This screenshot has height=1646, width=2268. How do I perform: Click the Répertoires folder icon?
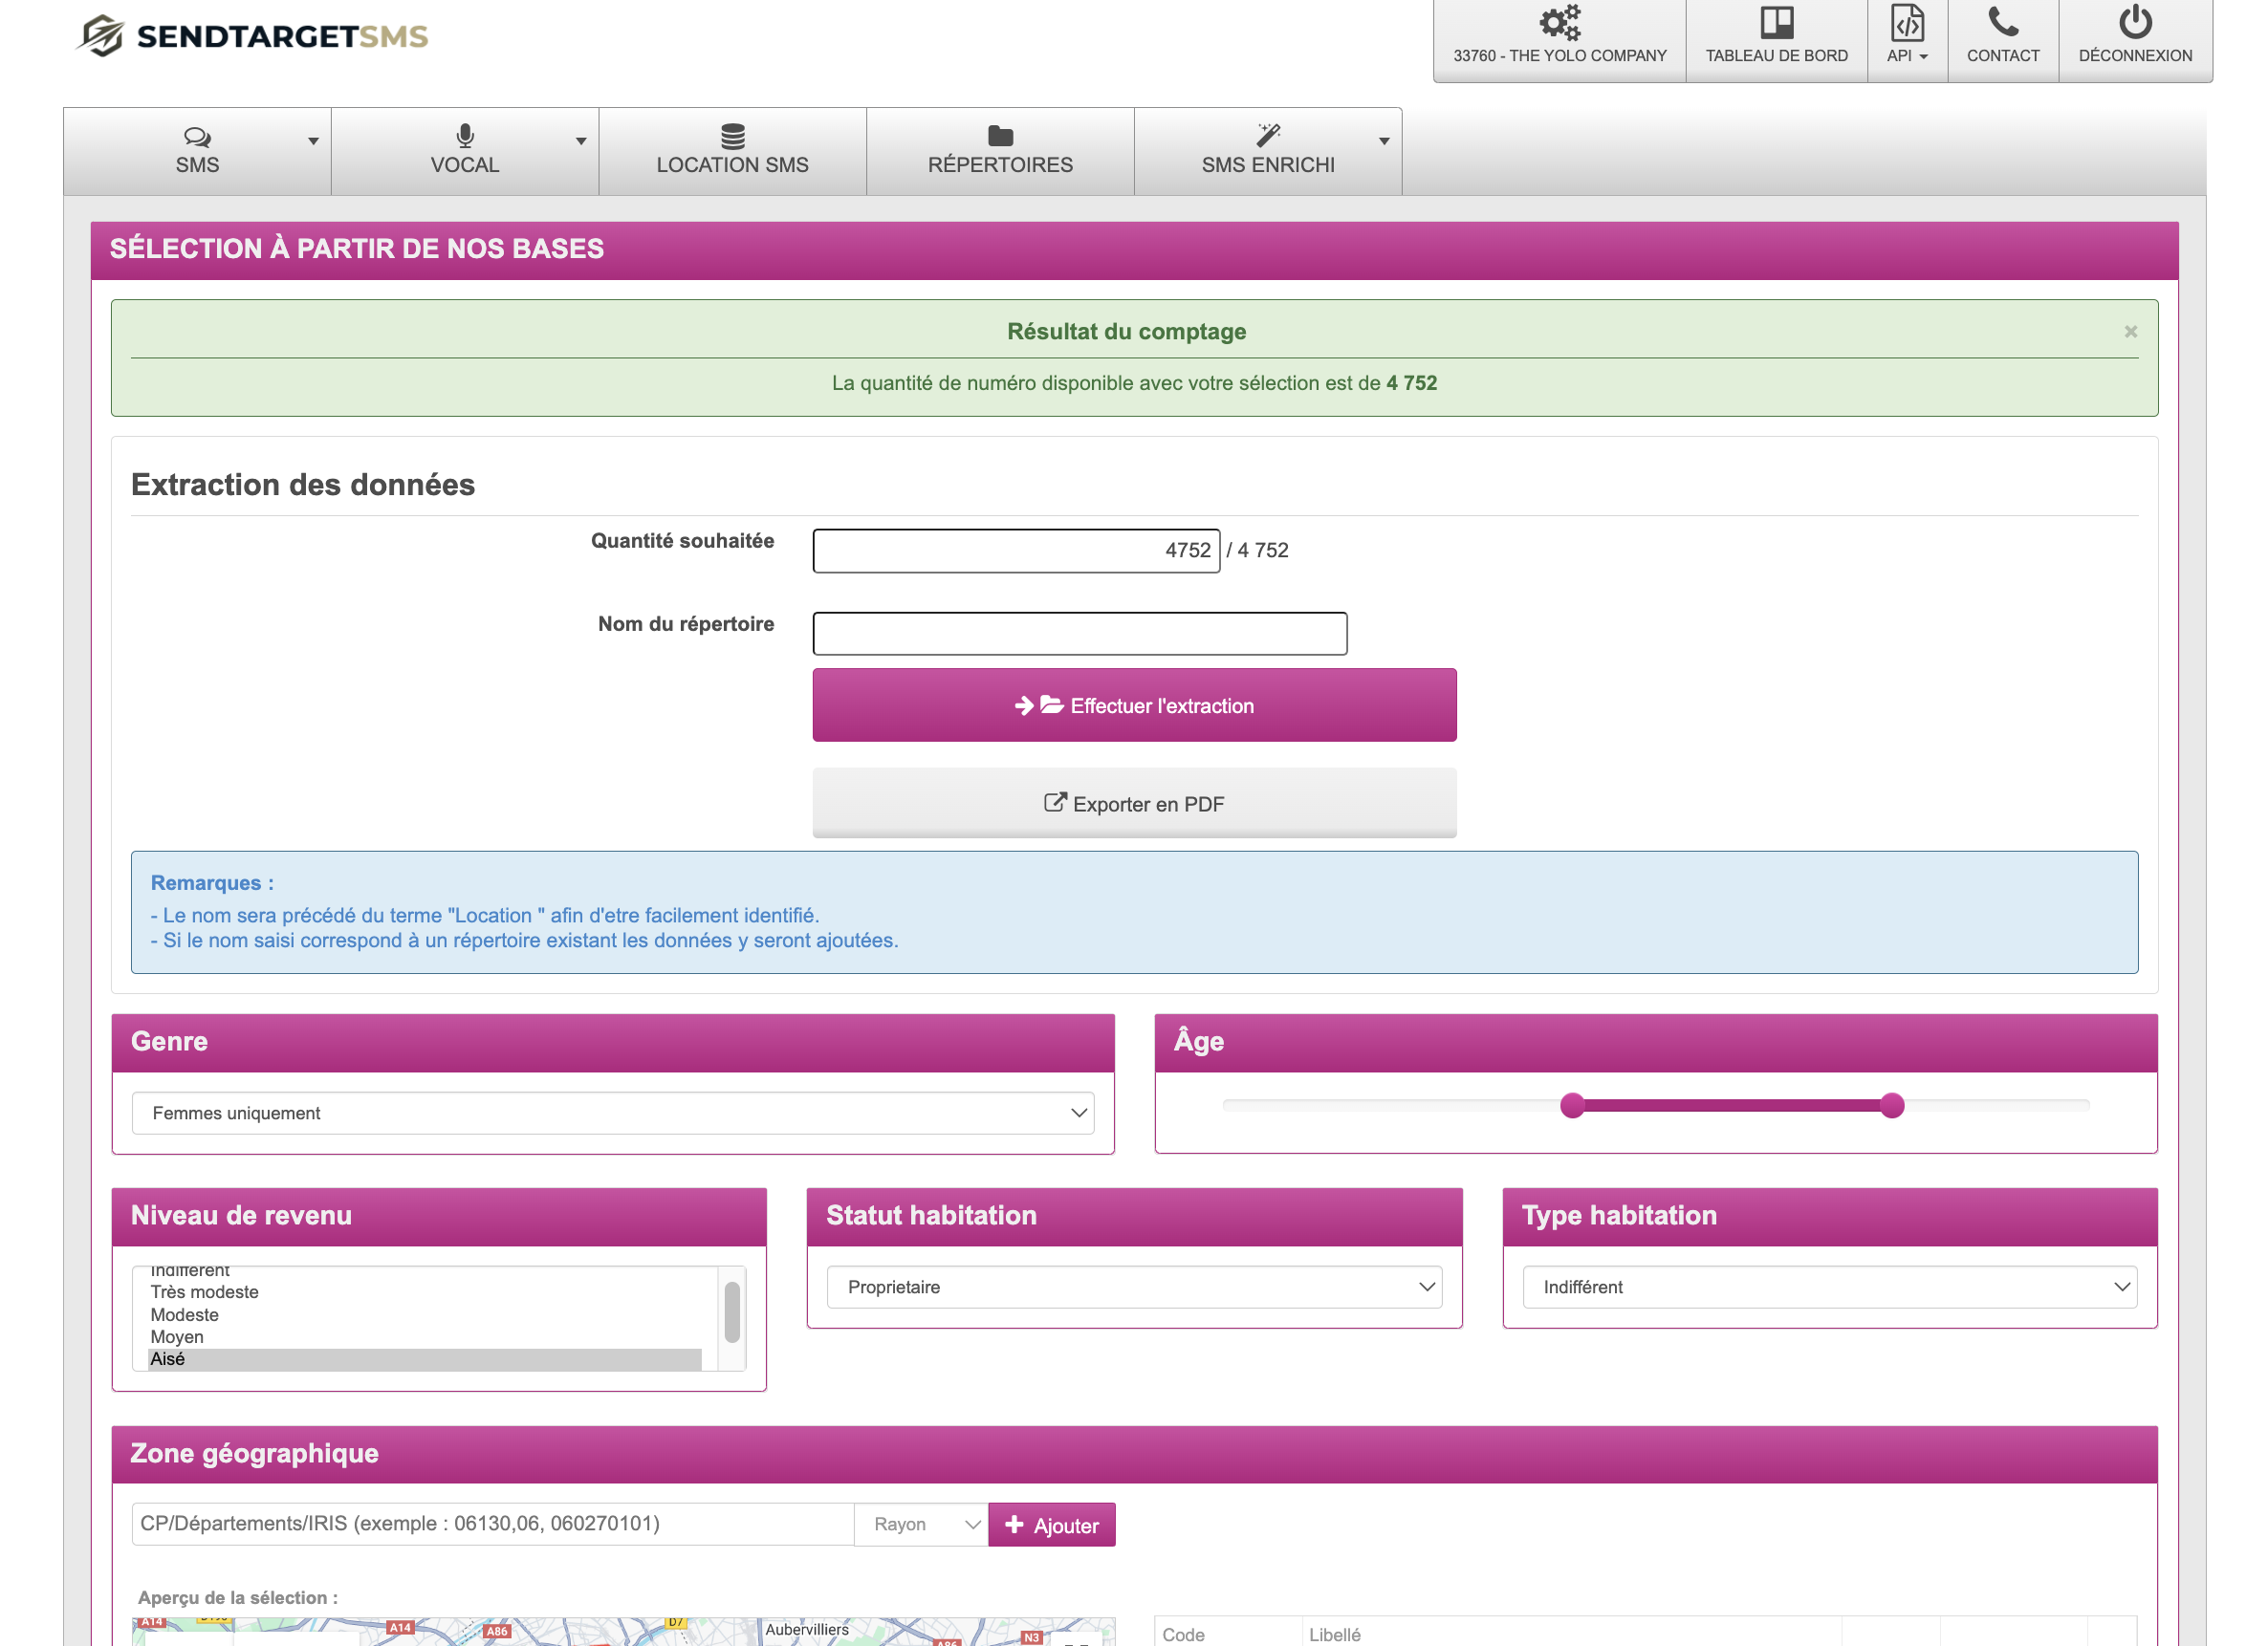[x=1000, y=136]
